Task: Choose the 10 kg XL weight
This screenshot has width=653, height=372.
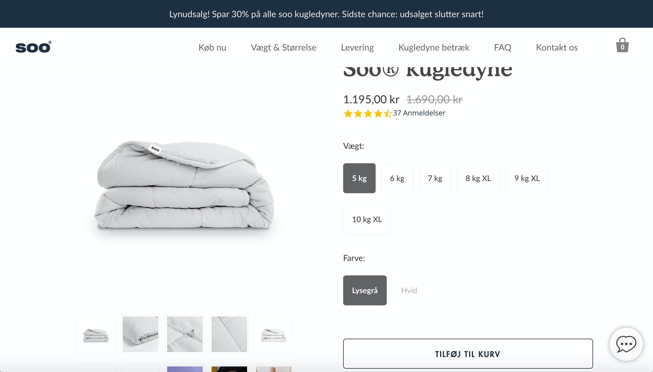Action: 367,219
